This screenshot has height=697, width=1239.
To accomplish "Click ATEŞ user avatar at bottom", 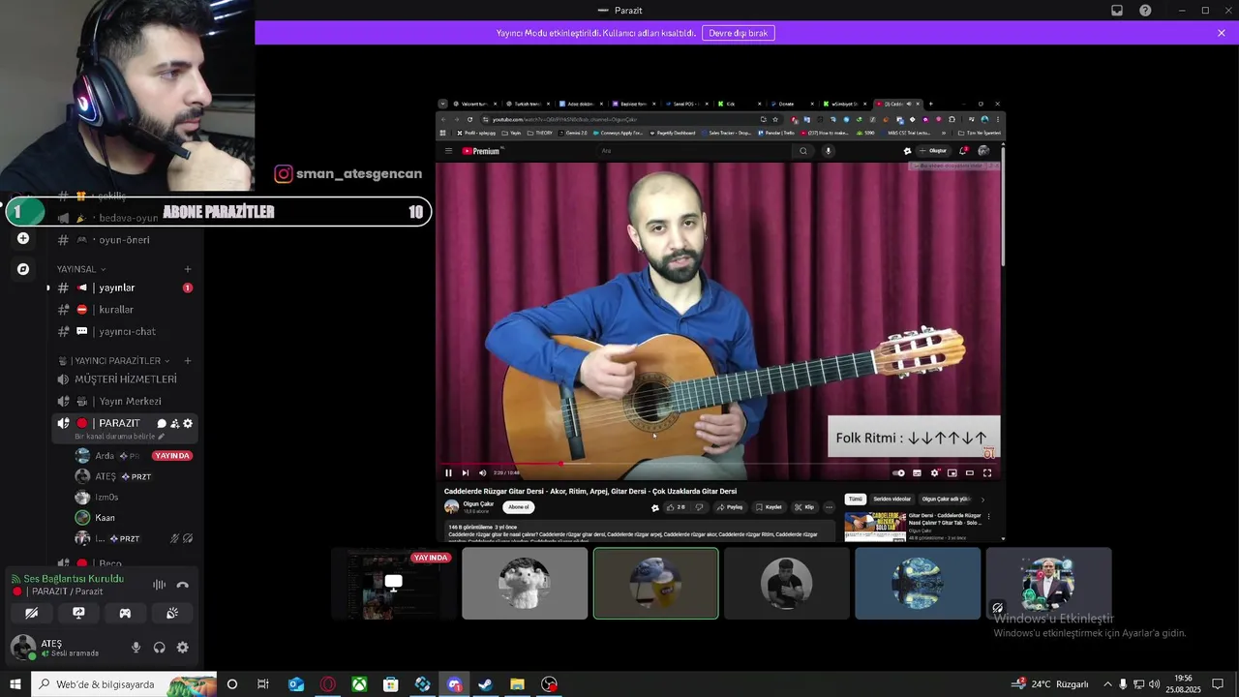I will point(22,647).
